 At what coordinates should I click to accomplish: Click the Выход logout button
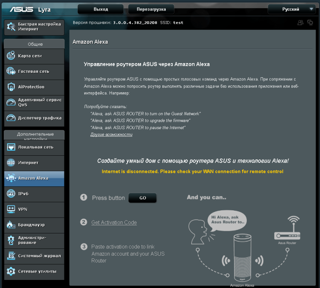tap(100, 9)
